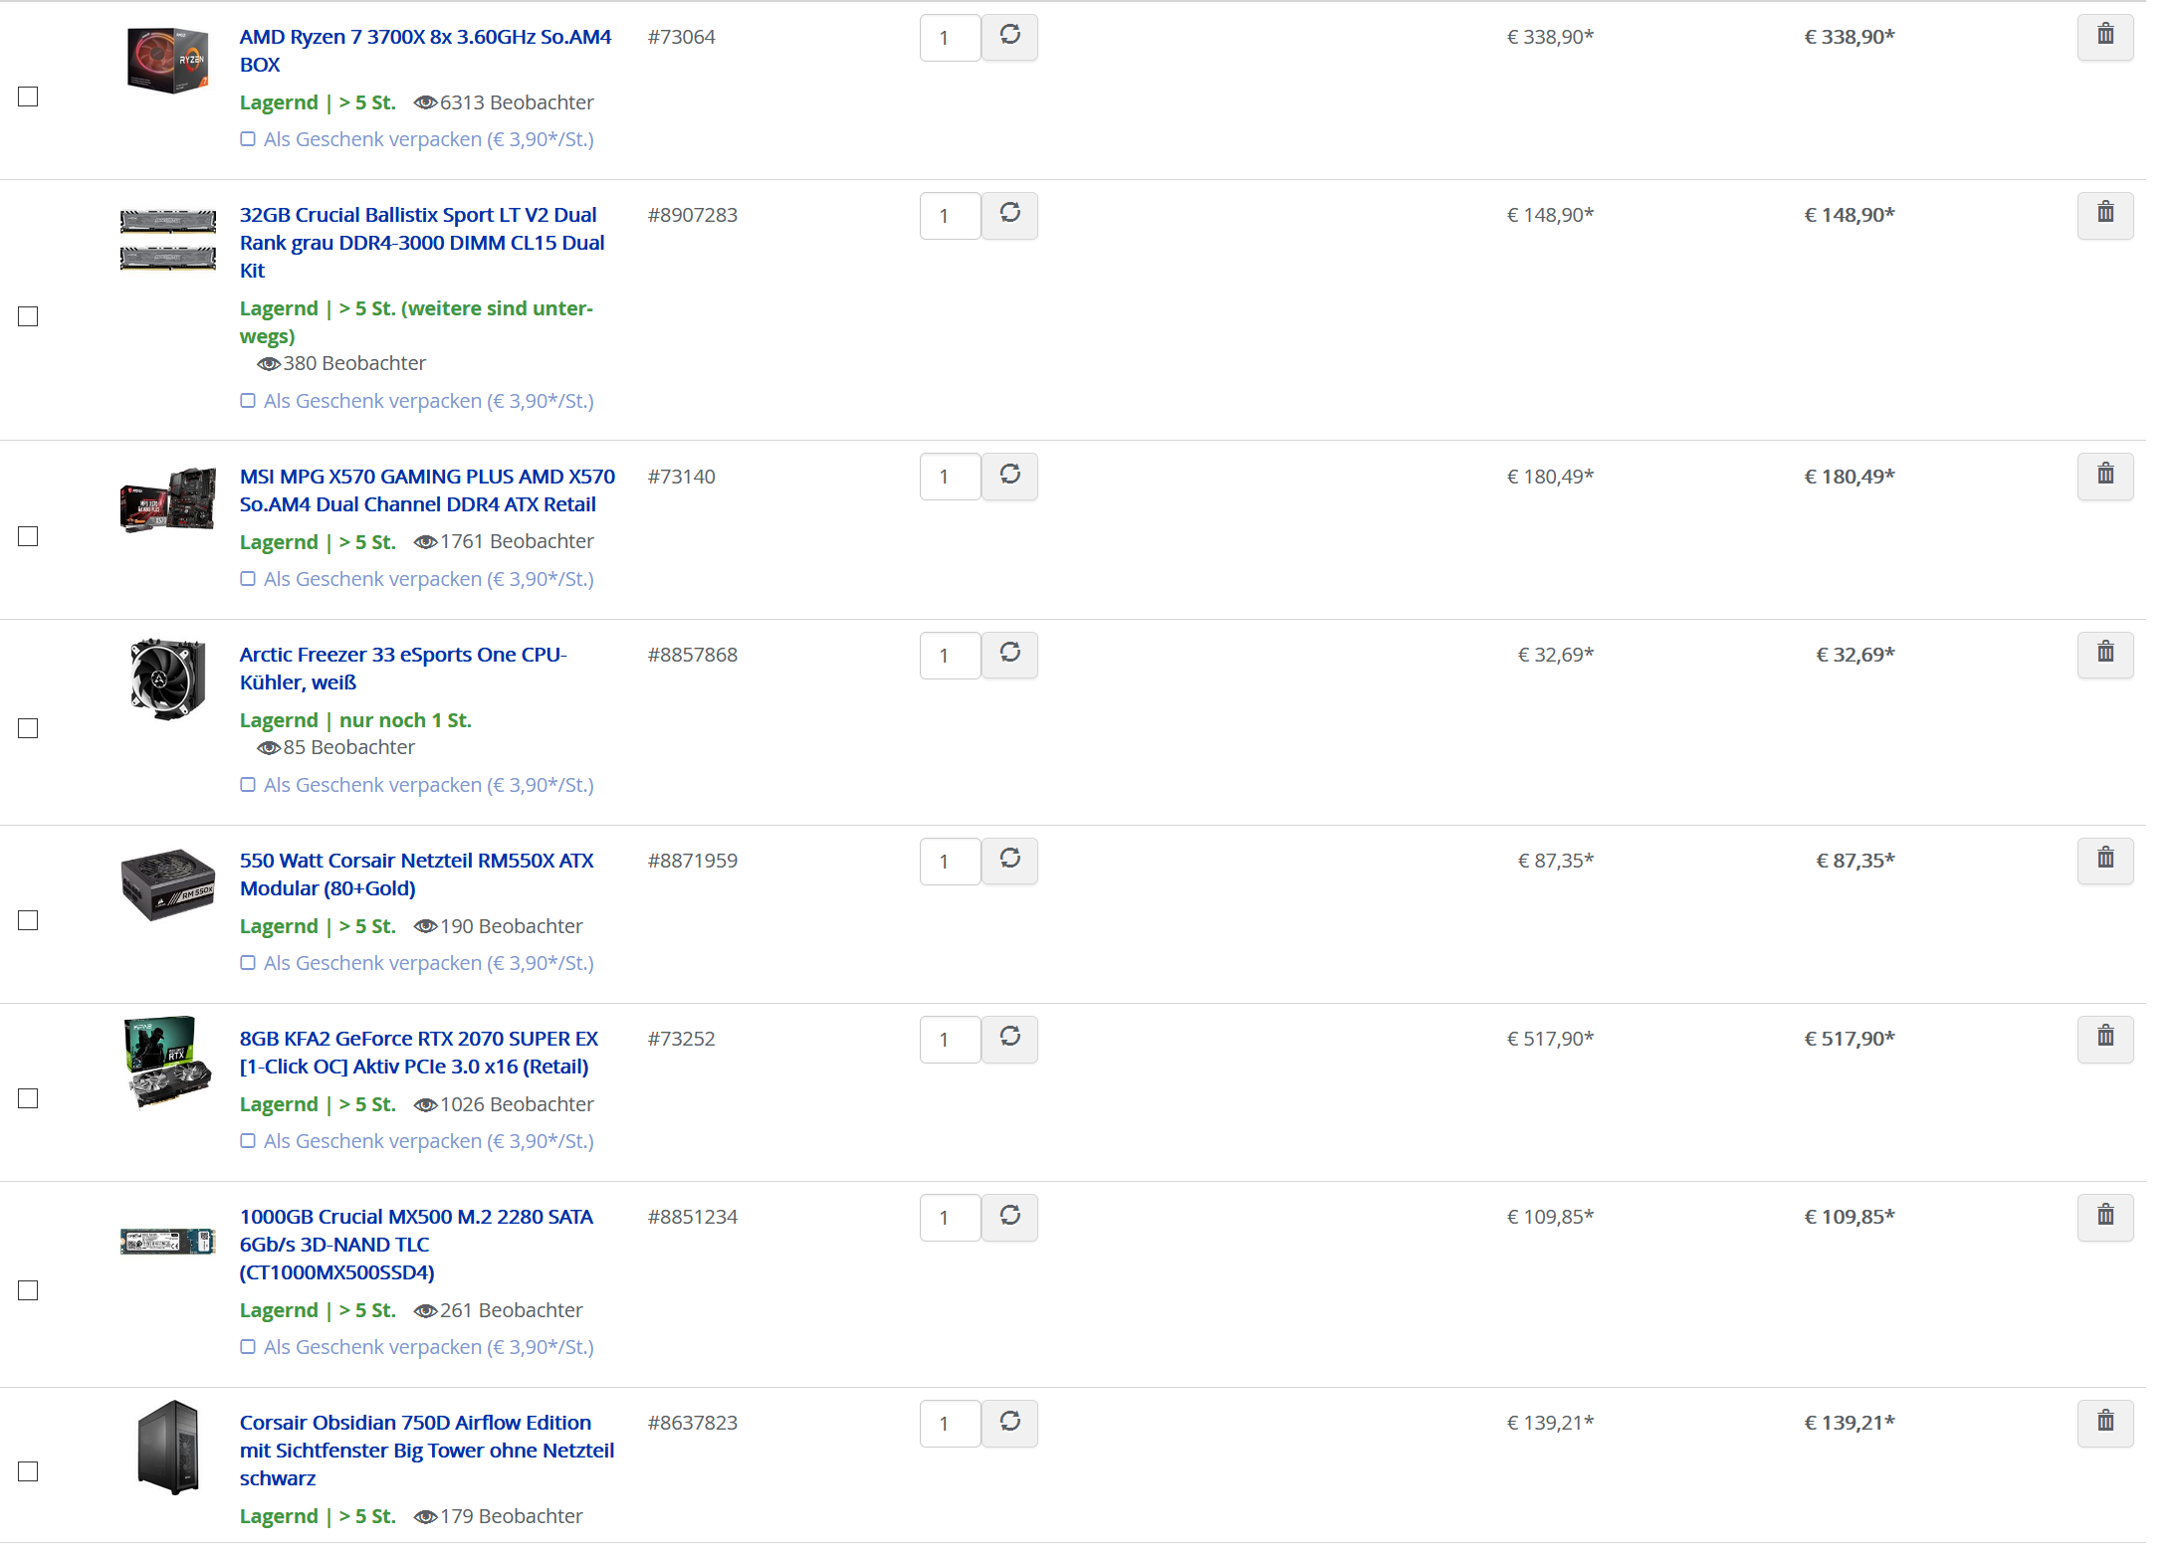Open the 32GB Crucial Ballistix Sport product page
Viewport: 2180px width, 1555px height.
pos(422,243)
